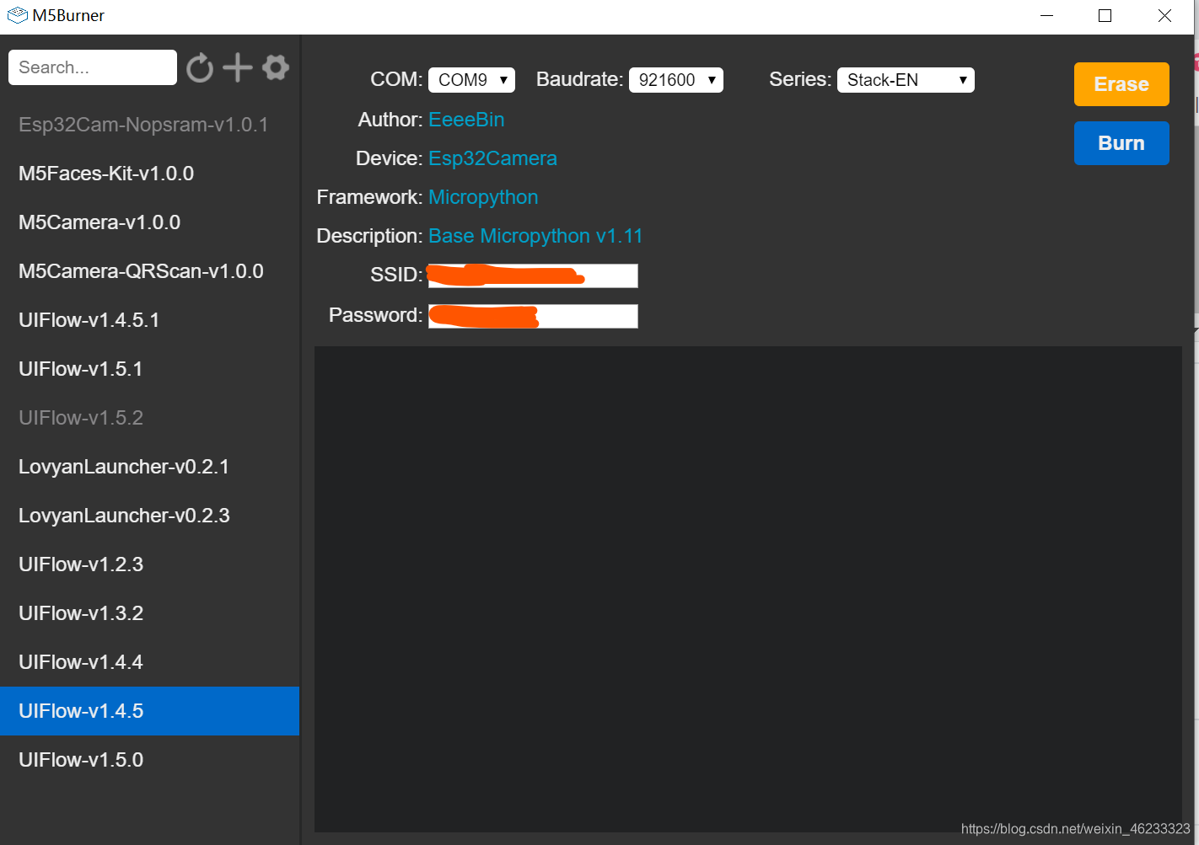Click the device value Esp32Camera

(492, 158)
